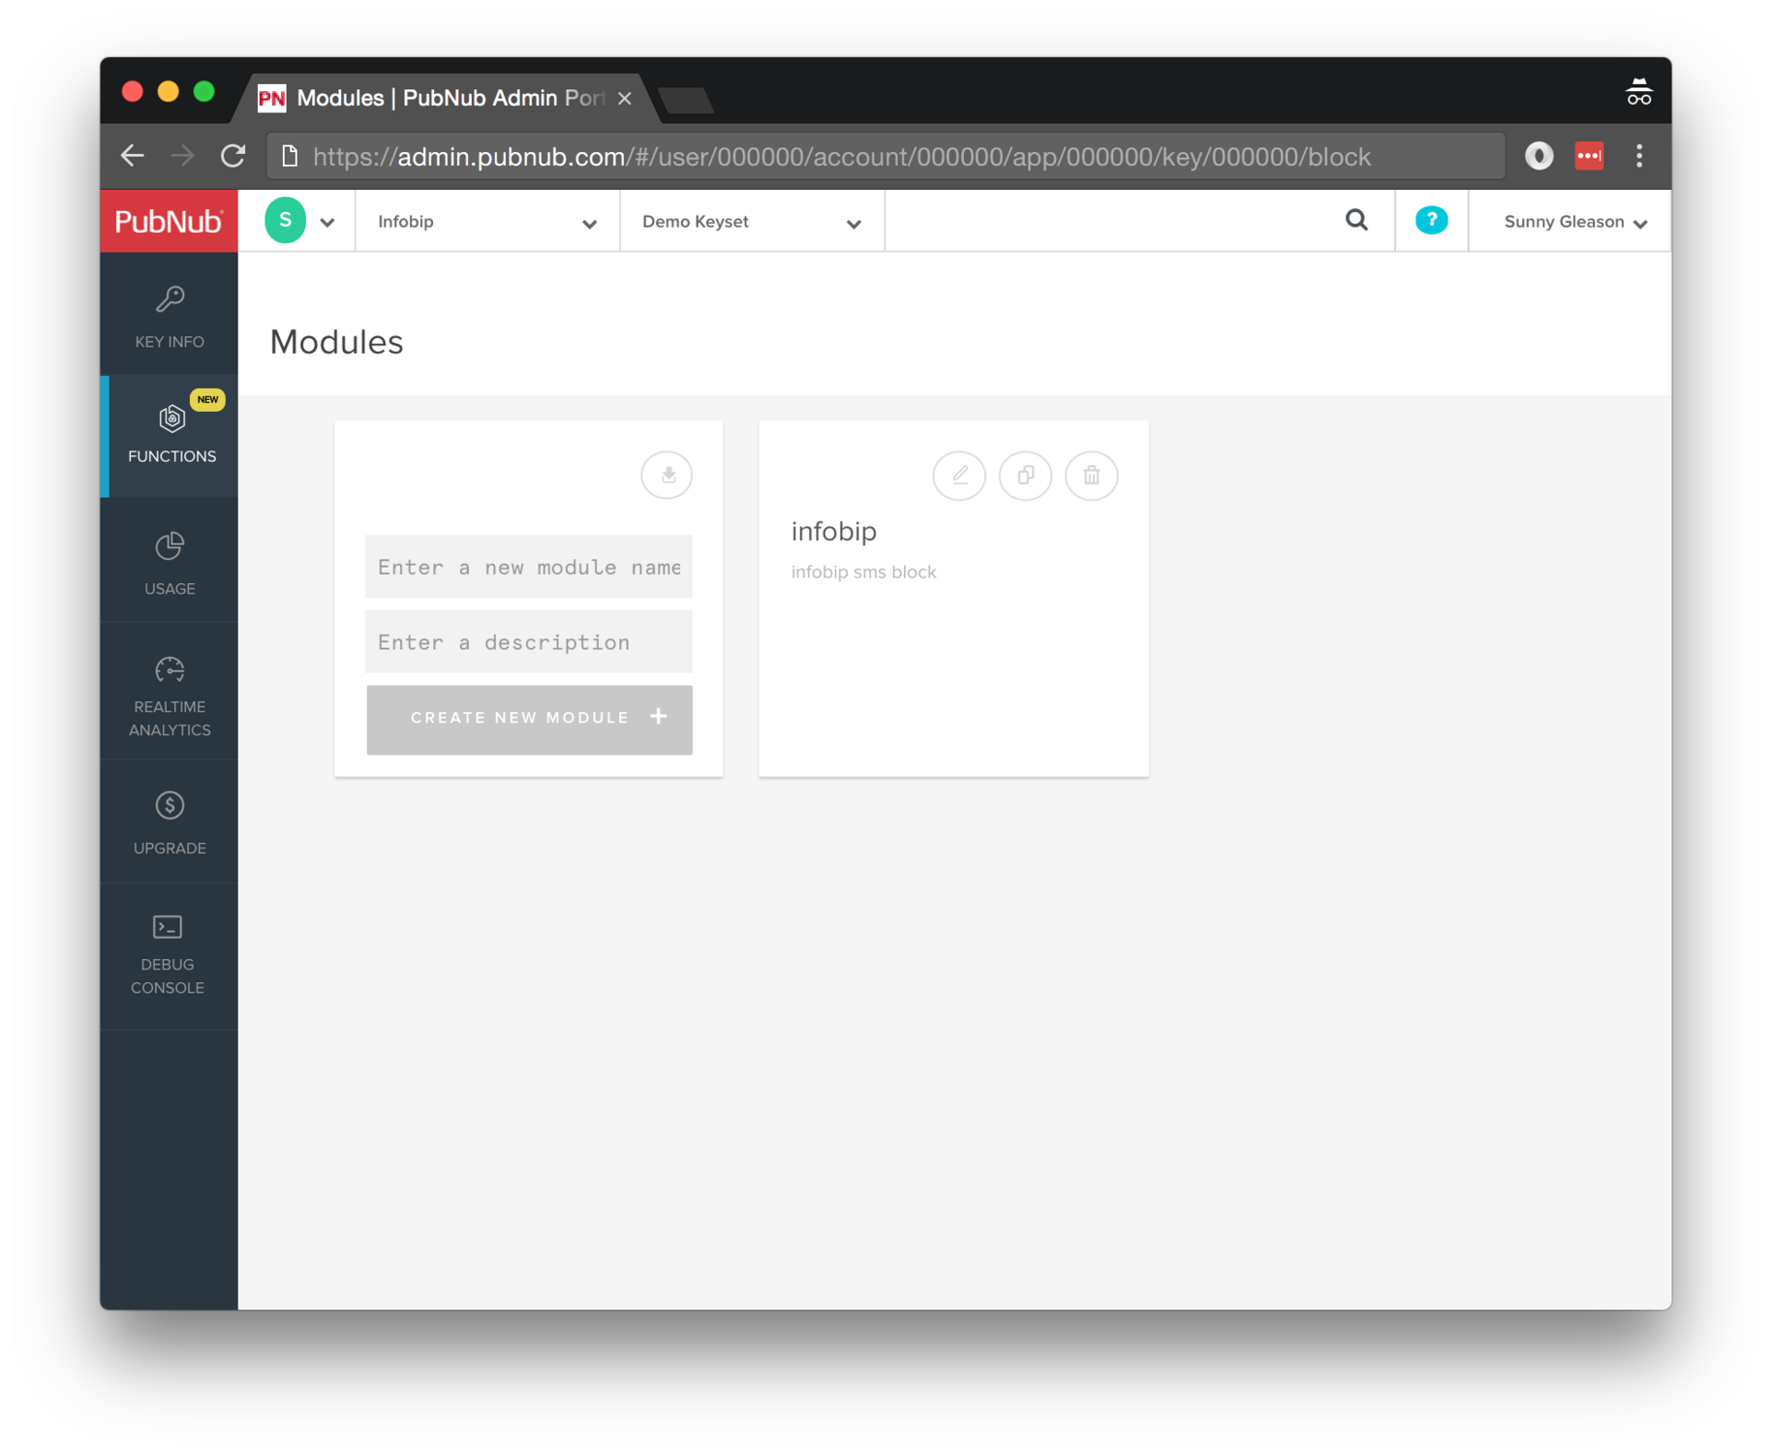This screenshot has width=1772, height=1453.
Task: Click the PubNub logo
Action: coord(169,222)
